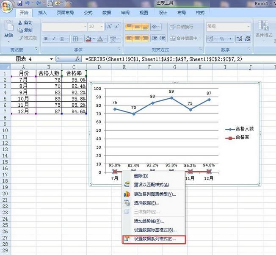Align text left

(129, 38)
